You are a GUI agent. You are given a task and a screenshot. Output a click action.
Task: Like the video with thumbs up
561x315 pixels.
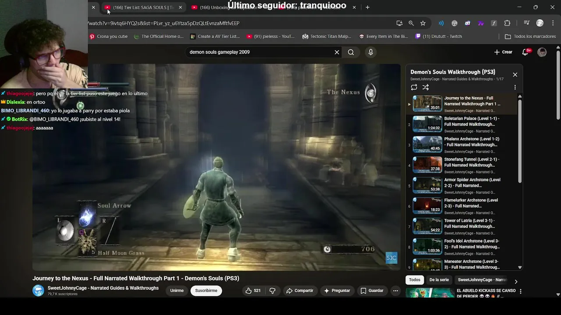point(253,290)
